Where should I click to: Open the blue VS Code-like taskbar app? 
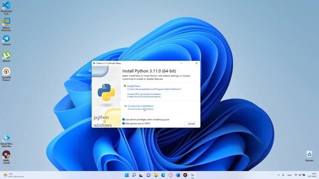(x=178, y=175)
